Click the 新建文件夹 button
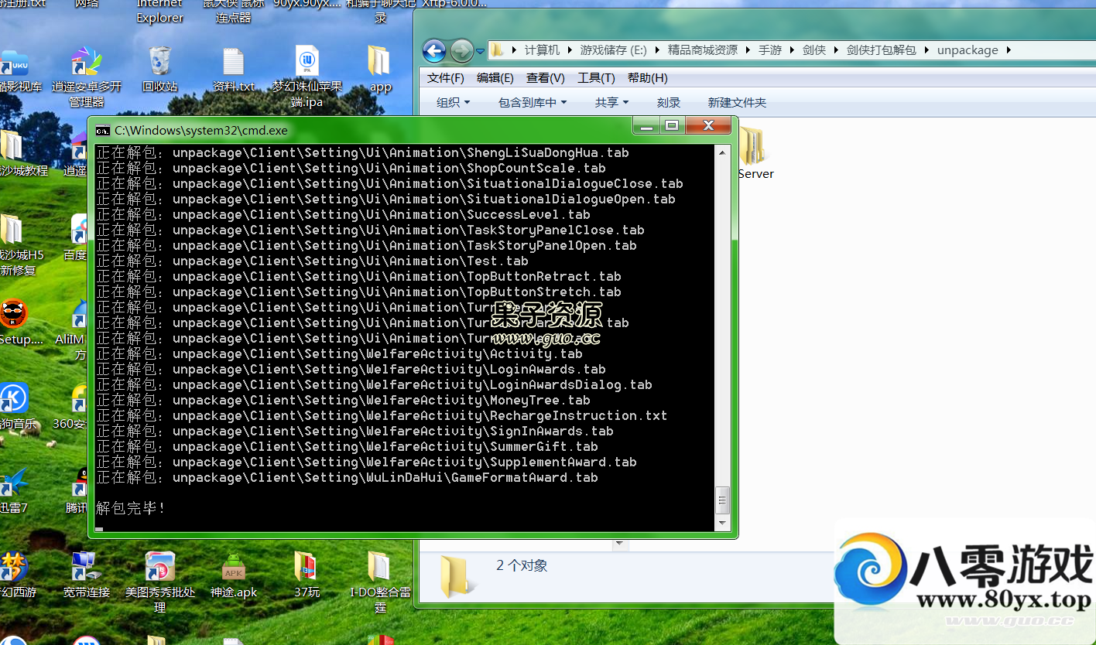1096x645 pixels. point(736,102)
